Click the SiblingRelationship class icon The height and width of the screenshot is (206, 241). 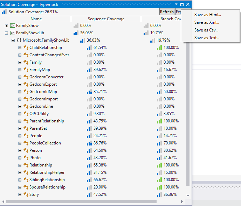pos(26,180)
